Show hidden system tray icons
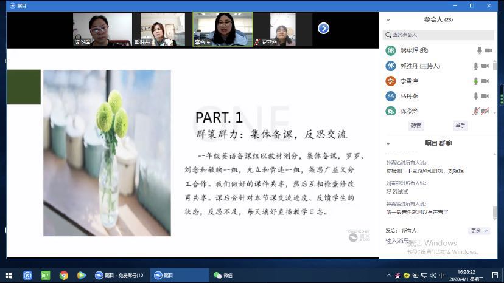 coord(389,275)
